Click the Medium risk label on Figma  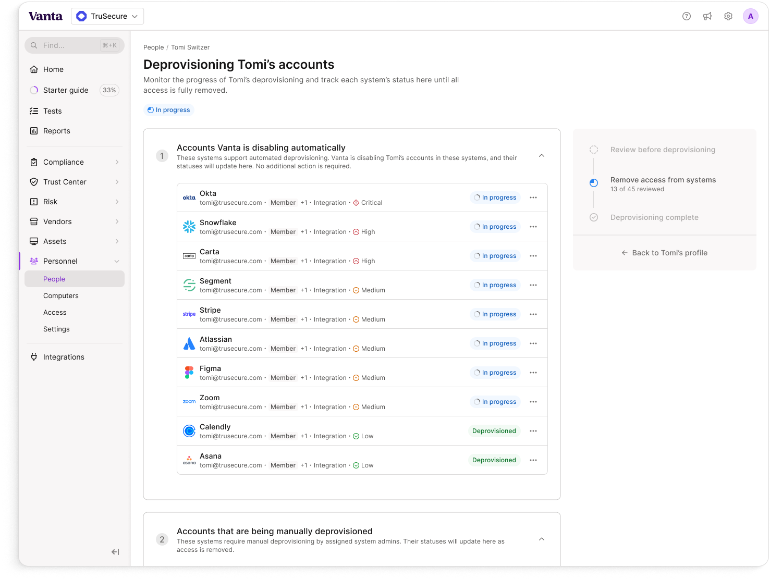369,378
